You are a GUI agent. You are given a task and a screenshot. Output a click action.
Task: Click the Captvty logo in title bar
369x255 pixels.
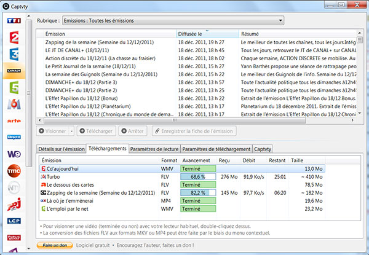coord(6,6)
